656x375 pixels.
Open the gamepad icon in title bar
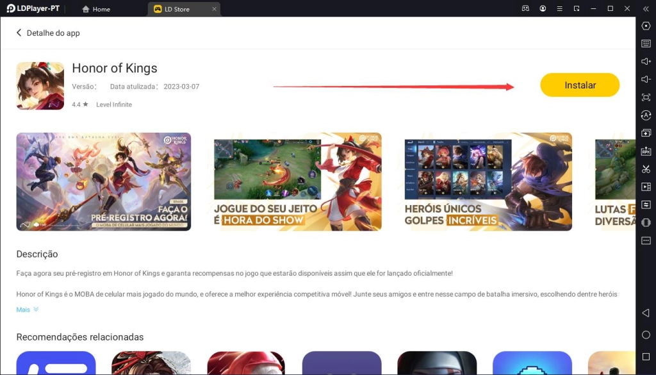(x=526, y=9)
